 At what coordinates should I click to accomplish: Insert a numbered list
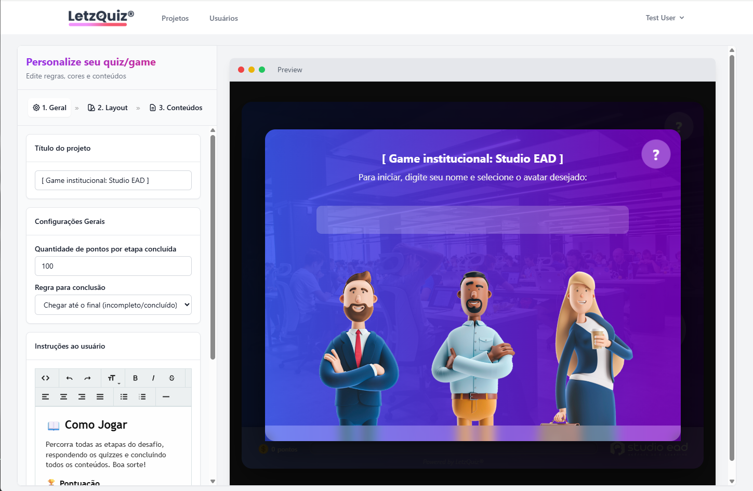(142, 397)
